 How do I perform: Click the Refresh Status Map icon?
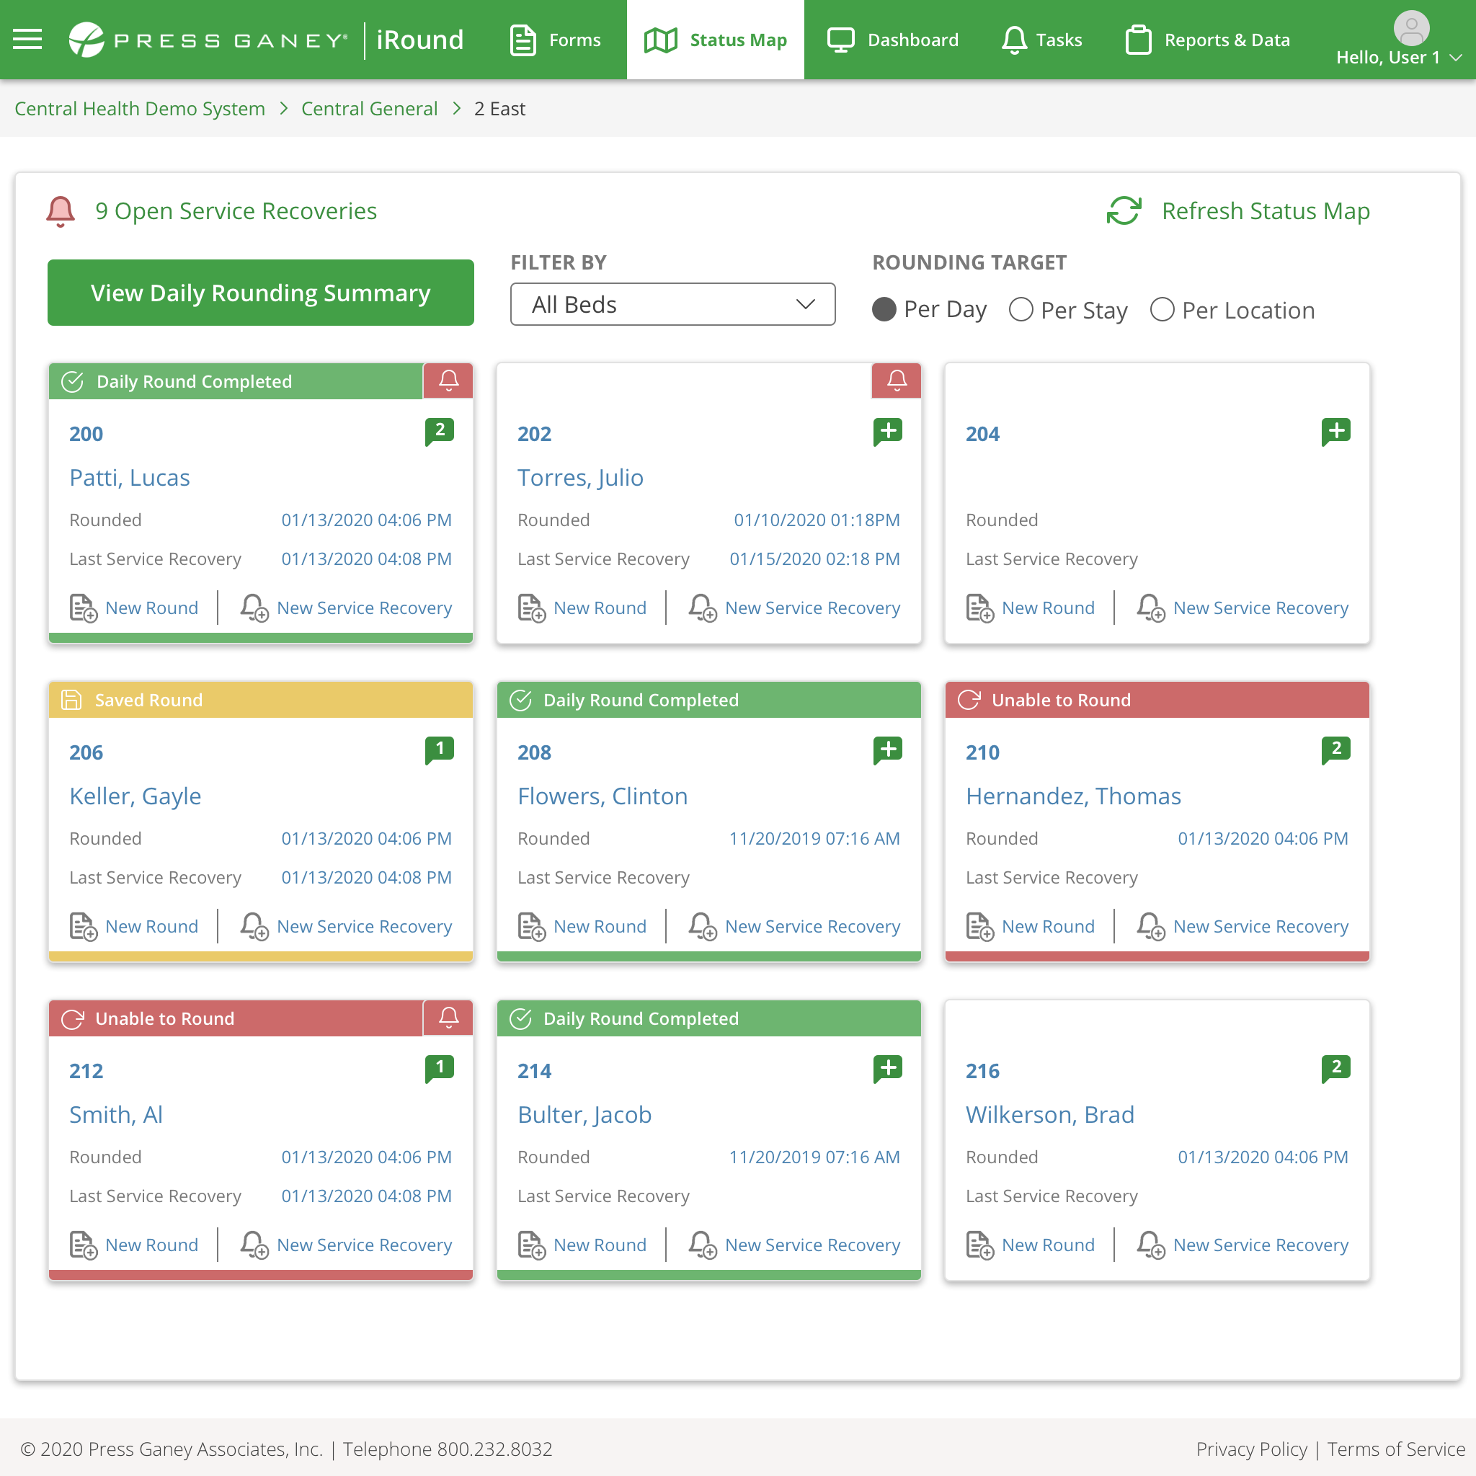pos(1124,211)
